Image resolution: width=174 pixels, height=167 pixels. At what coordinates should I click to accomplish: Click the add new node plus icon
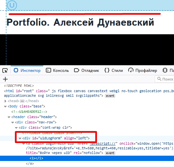(x=5, y=79)
